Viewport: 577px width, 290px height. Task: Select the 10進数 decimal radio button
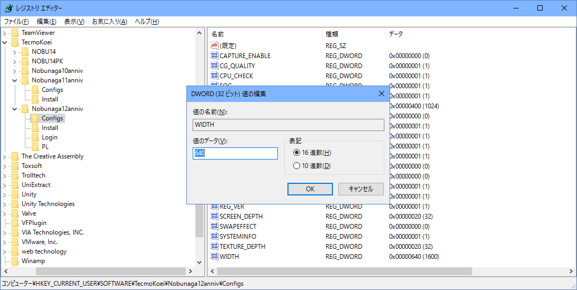(x=296, y=166)
